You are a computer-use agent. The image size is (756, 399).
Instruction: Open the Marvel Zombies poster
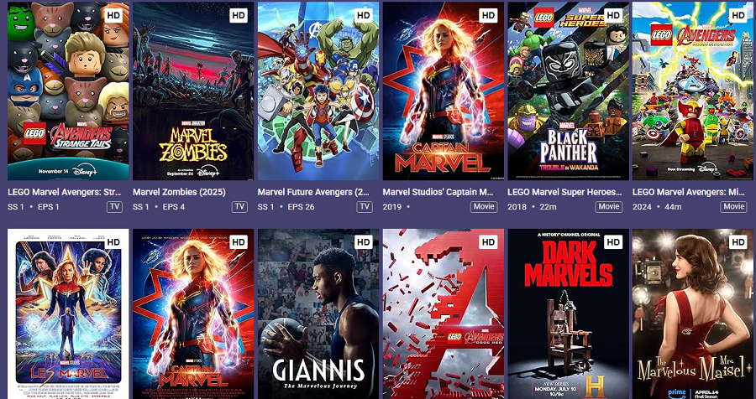pyautogui.click(x=193, y=91)
